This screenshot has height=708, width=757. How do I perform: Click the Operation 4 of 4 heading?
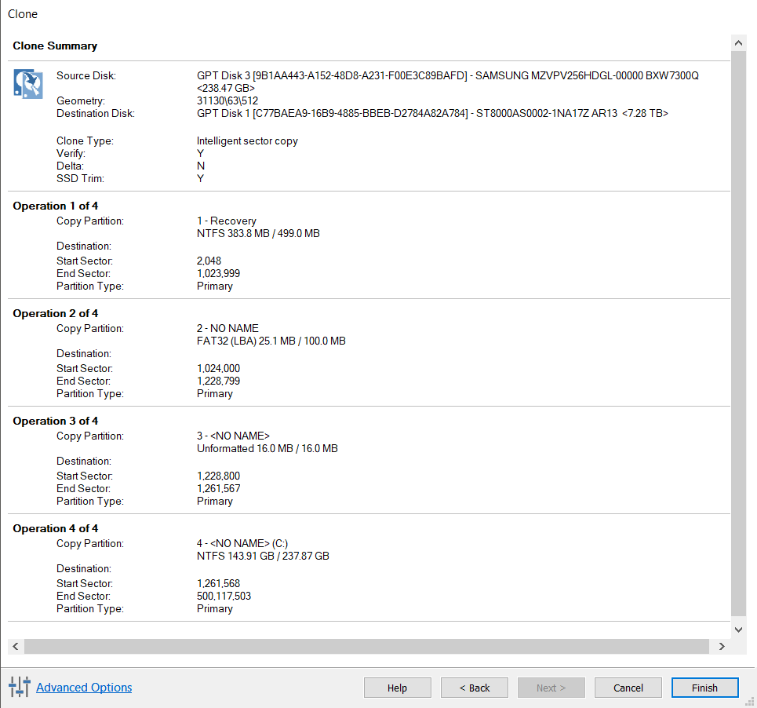(x=56, y=528)
